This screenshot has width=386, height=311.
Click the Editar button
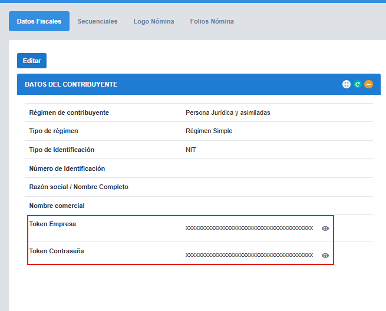tap(32, 61)
